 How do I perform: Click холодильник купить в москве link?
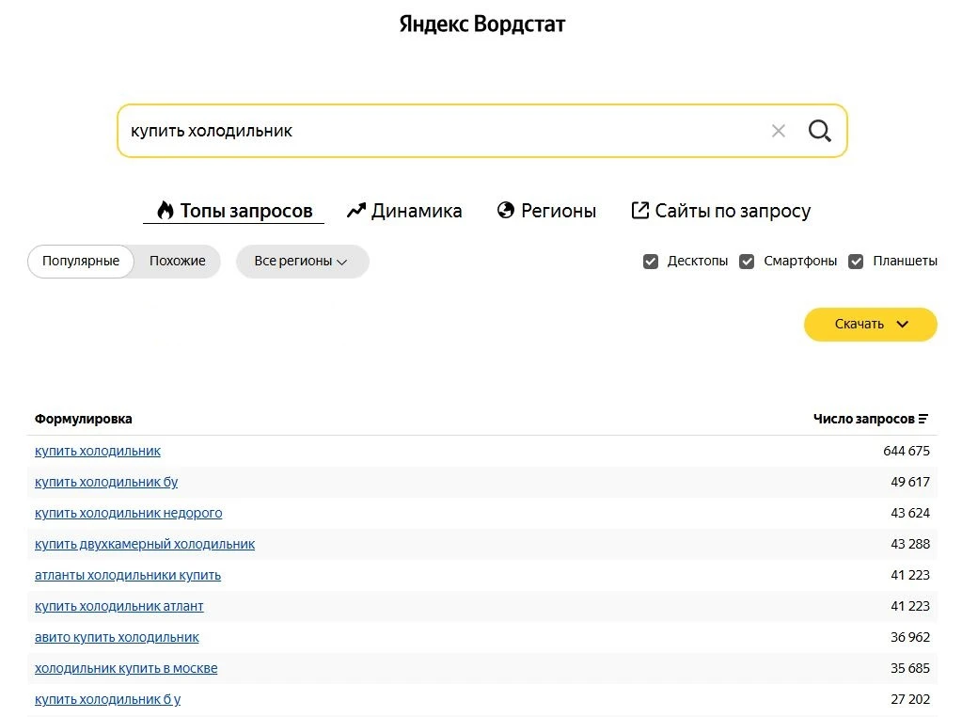126,668
